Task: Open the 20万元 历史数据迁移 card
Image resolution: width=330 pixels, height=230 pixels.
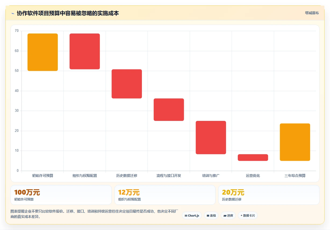Action: 269,195
